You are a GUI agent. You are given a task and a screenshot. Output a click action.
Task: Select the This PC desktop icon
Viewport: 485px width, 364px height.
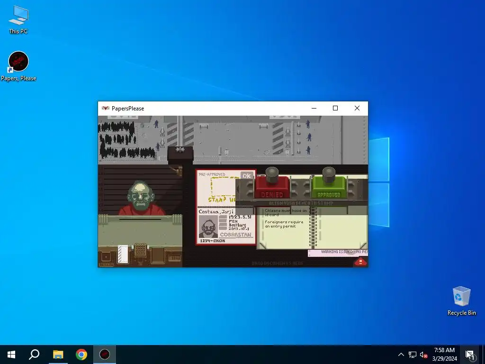pyautogui.click(x=18, y=19)
